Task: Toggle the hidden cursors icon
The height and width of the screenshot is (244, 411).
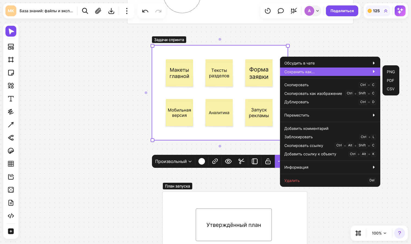Action: (x=294, y=11)
